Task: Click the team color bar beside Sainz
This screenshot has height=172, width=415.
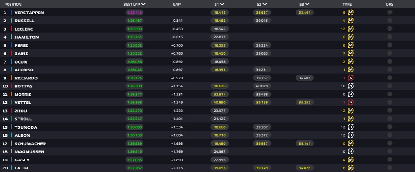Action: click(11, 53)
